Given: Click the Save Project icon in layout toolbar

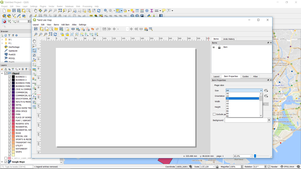Looking at the screenshot, I should click(36, 29).
